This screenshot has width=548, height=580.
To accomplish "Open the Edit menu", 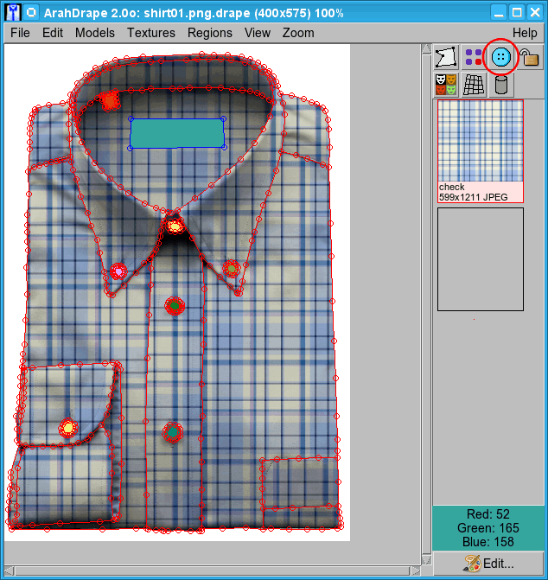I will [53, 33].
